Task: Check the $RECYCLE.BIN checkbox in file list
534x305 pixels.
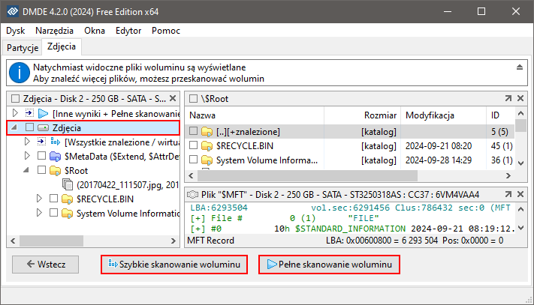Action: (x=194, y=146)
